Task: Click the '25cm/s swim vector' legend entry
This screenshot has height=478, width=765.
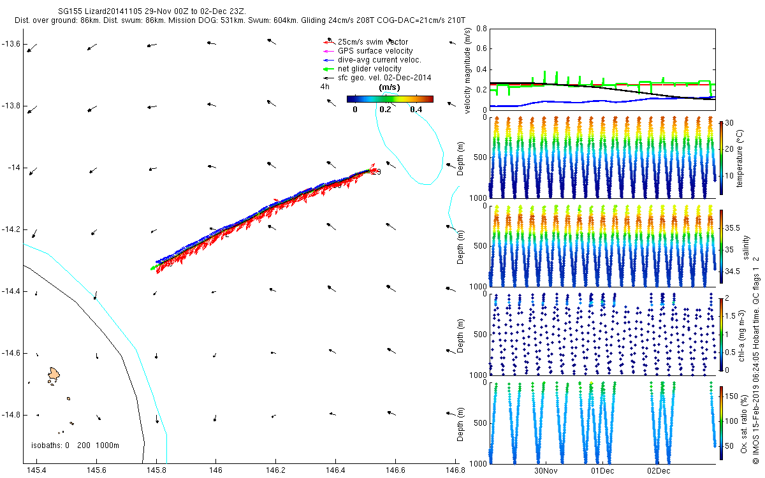Action: (x=372, y=41)
